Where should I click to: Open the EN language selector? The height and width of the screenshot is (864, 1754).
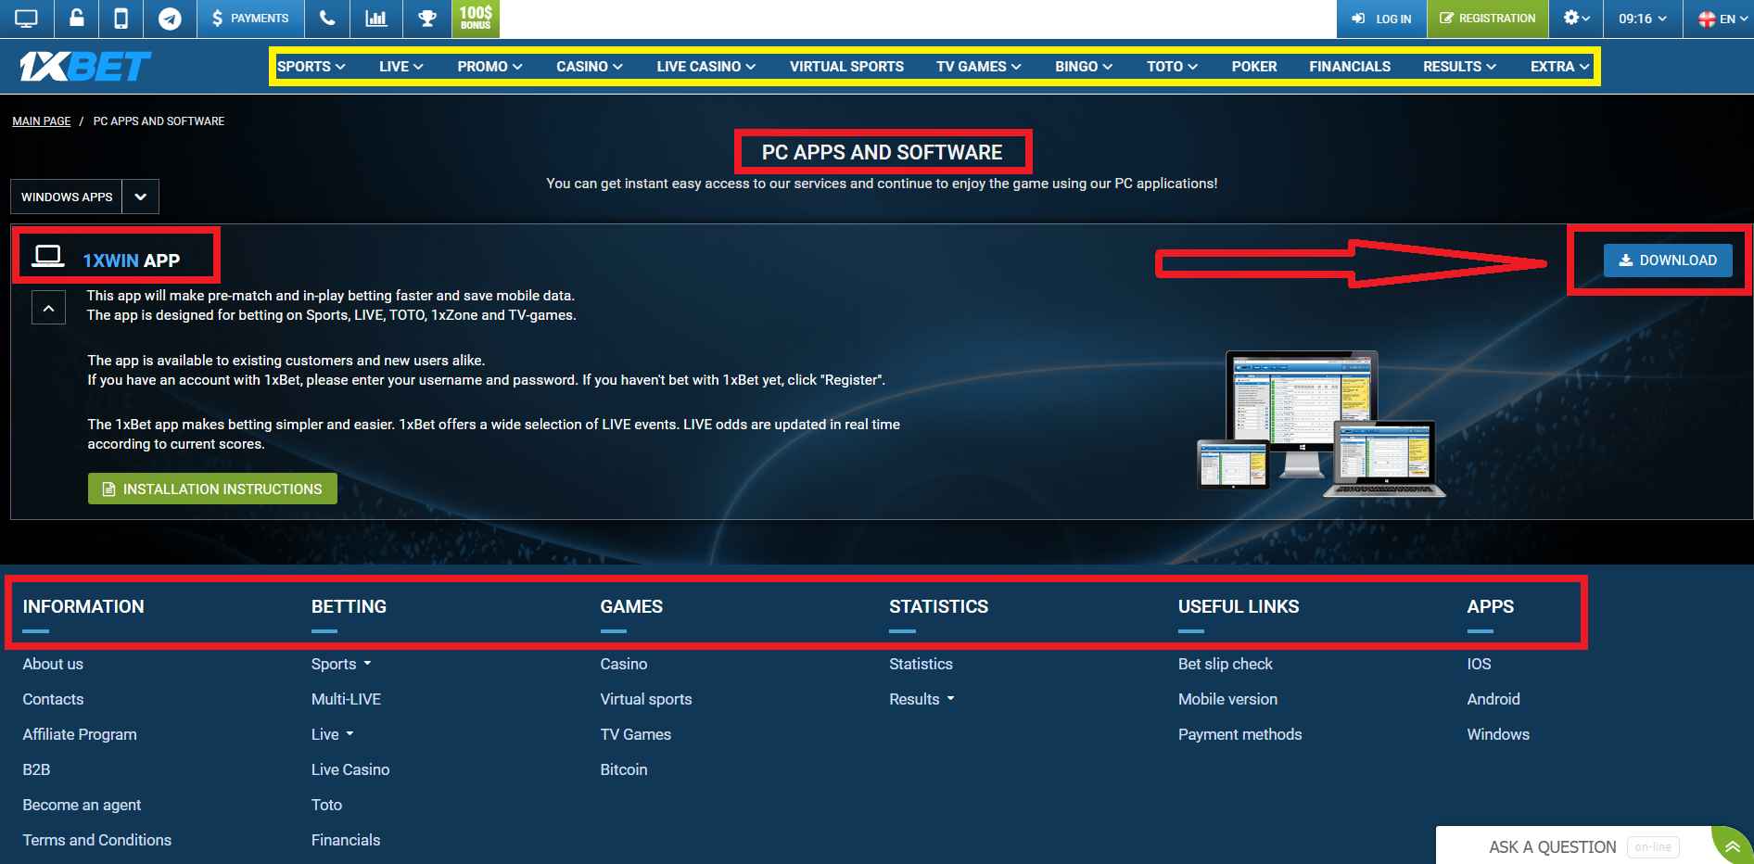(x=1717, y=19)
